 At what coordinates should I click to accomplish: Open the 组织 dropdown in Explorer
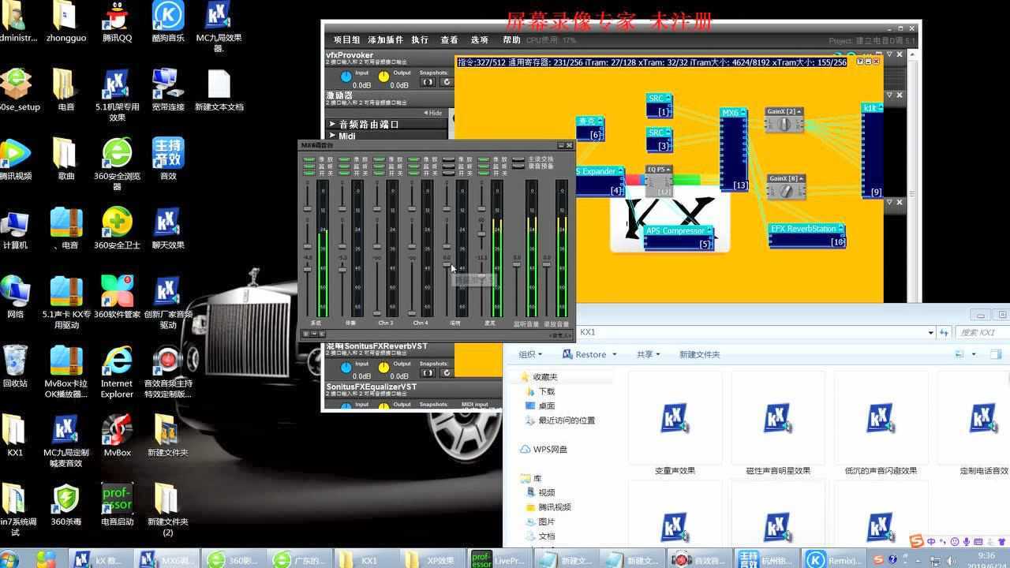point(530,355)
